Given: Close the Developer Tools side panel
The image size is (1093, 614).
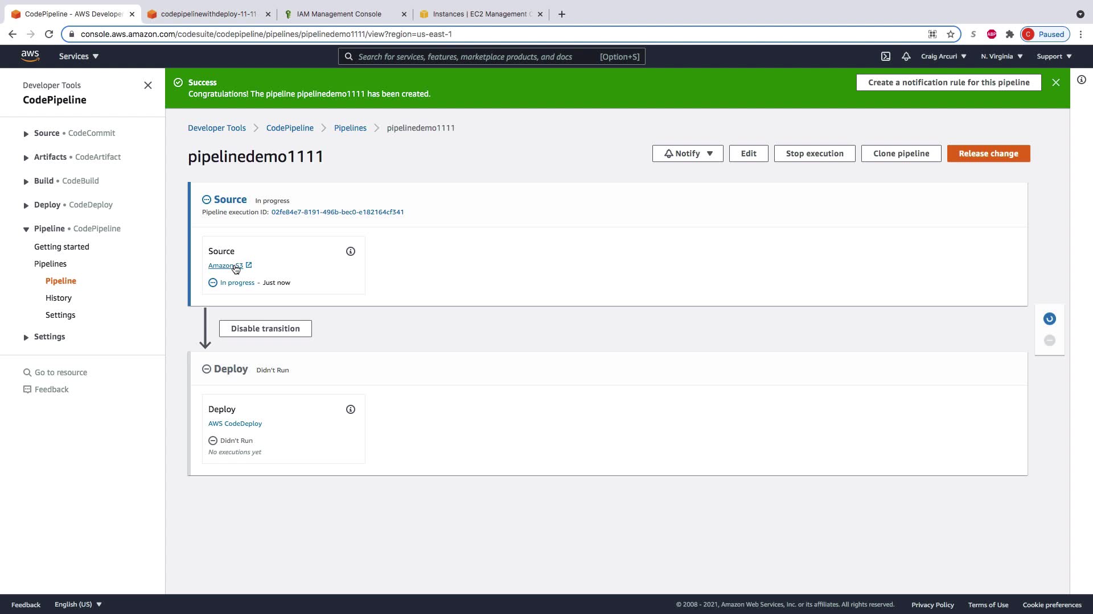Looking at the screenshot, I should coord(148,85).
